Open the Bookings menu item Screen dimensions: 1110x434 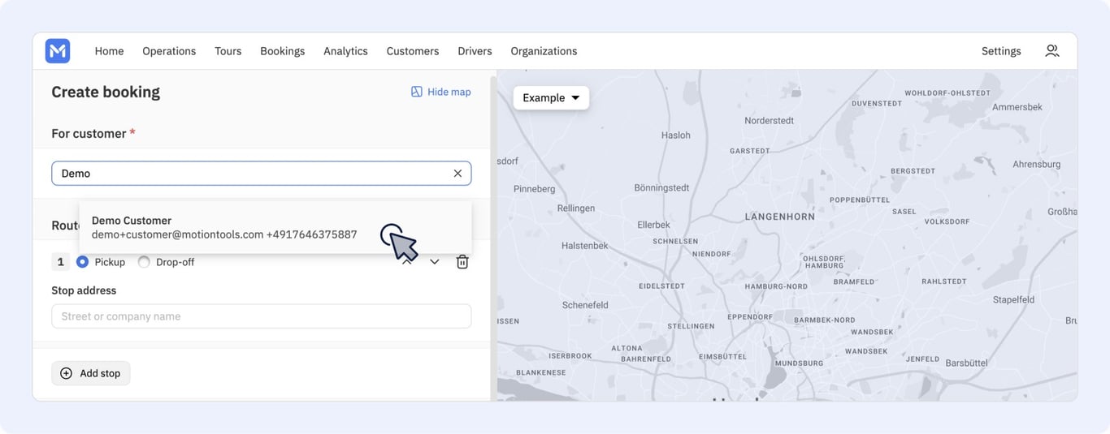(283, 51)
